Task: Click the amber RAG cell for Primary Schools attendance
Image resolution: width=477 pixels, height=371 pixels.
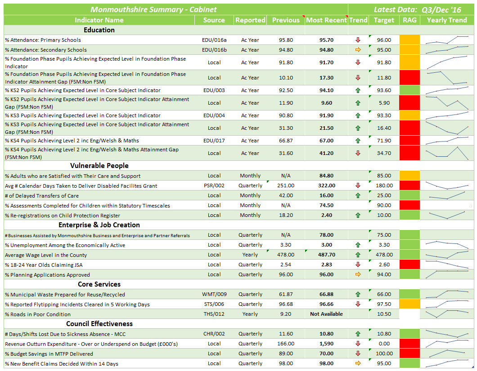Action: [409, 40]
